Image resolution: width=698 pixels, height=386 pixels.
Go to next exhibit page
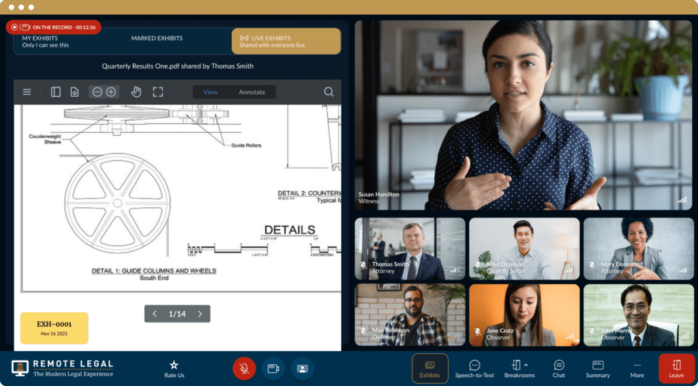pyautogui.click(x=200, y=314)
